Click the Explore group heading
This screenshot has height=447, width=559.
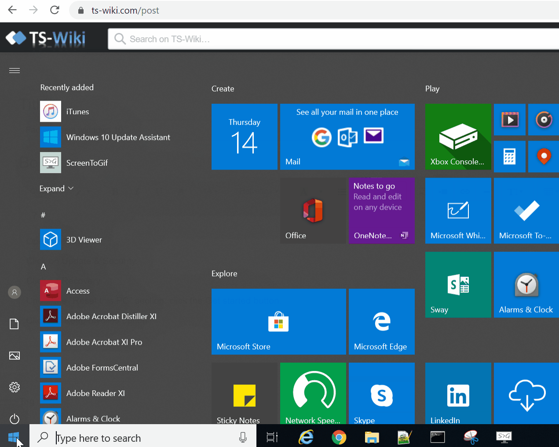(x=224, y=273)
